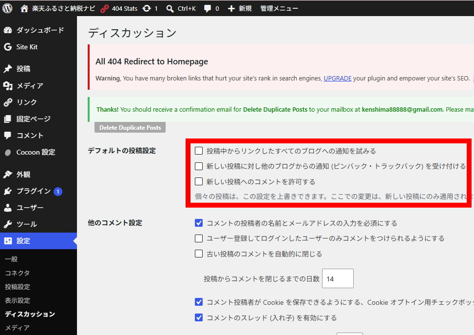
Task: Uncheck コメントのスレッド (入れ子) を有効にする checkbox
Action: coord(199,317)
